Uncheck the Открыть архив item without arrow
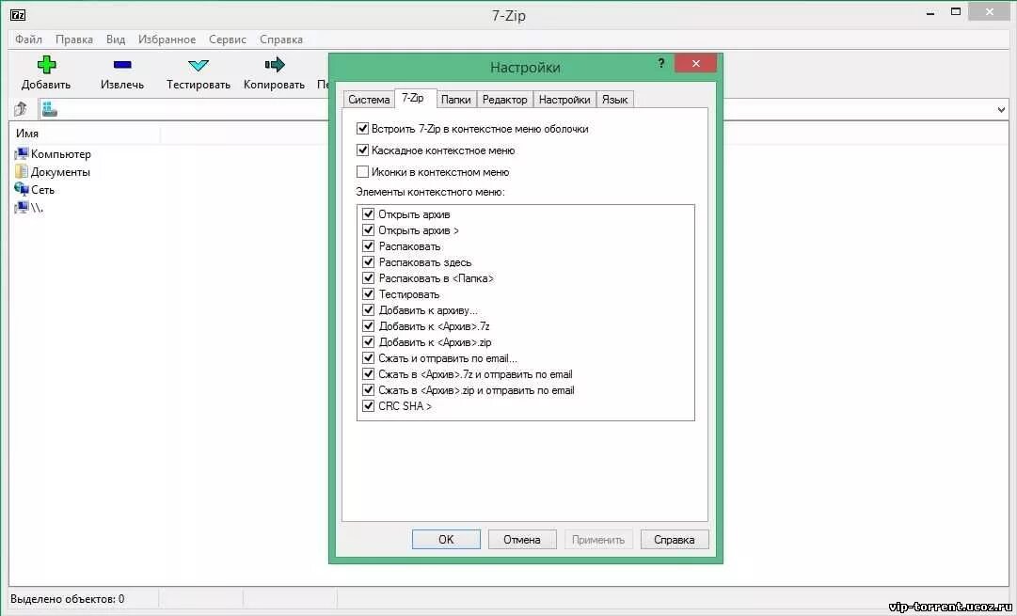Viewport: 1017px width, 616px height. (x=369, y=214)
